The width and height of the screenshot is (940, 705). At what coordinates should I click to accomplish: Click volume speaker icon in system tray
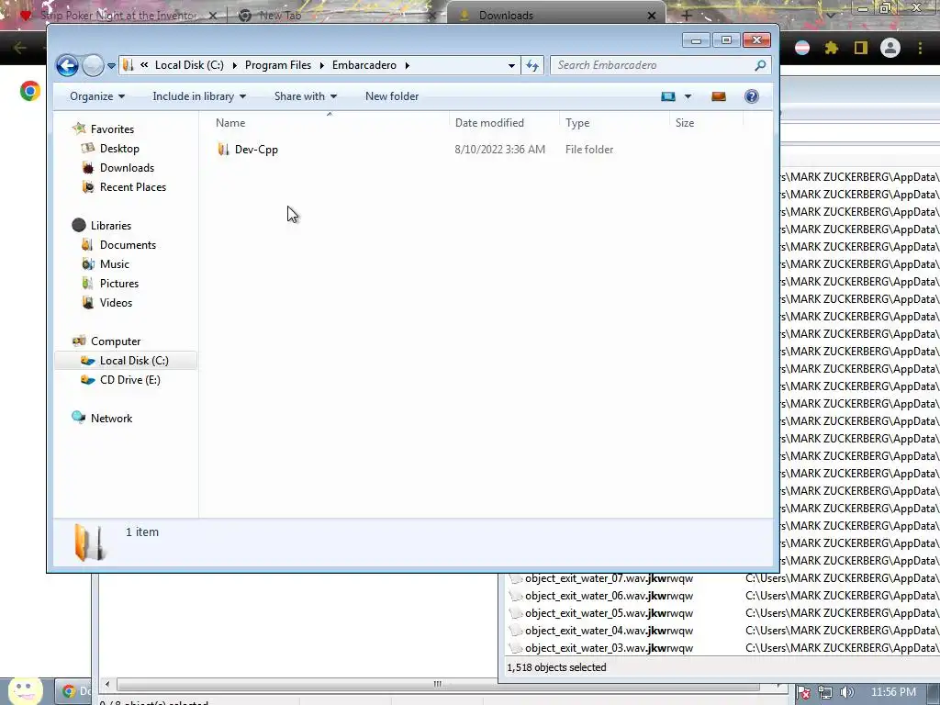point(846,692)
